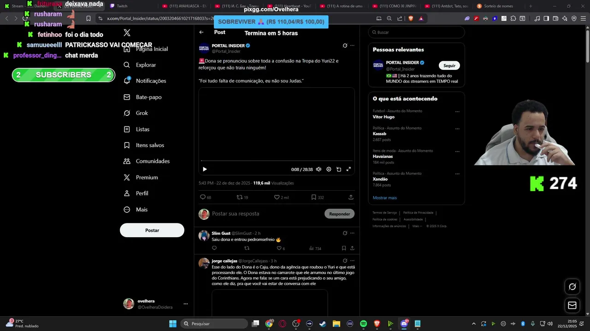590x331 pixels.
Task: Open Grok in the sidebar
Action: (x=136, y=113)
